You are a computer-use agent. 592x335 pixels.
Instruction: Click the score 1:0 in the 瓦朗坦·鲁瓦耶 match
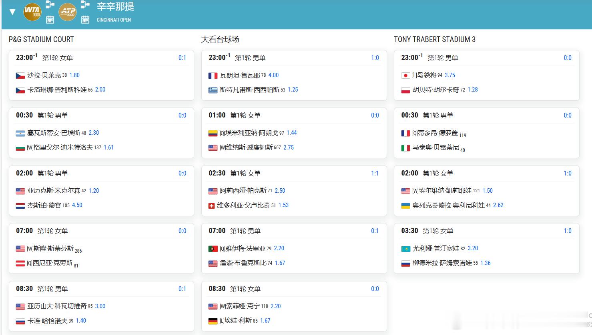[375, 58]
